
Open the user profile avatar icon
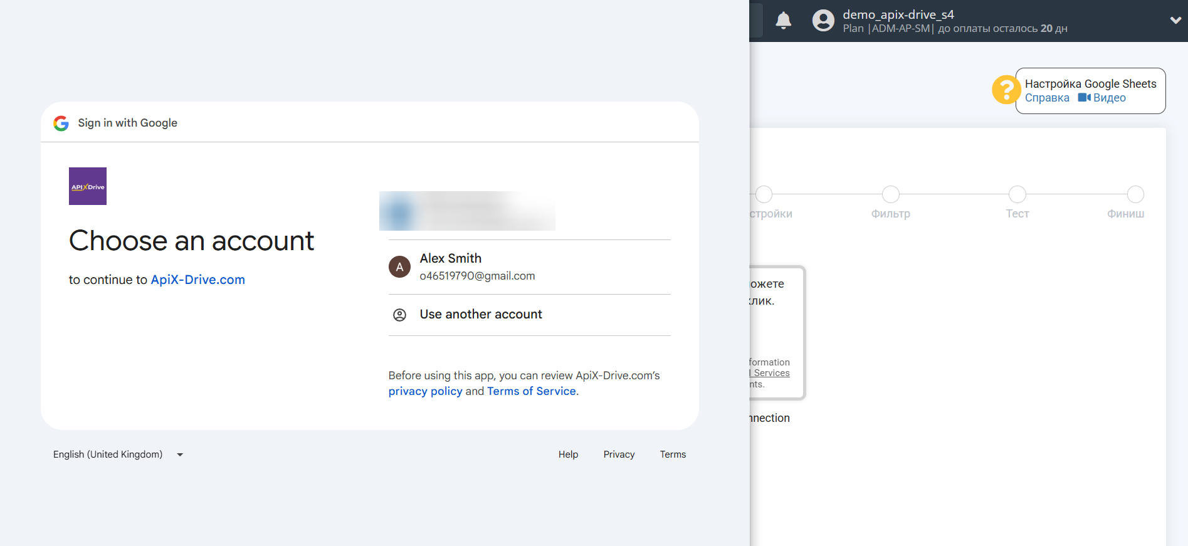tap(823, 21)
